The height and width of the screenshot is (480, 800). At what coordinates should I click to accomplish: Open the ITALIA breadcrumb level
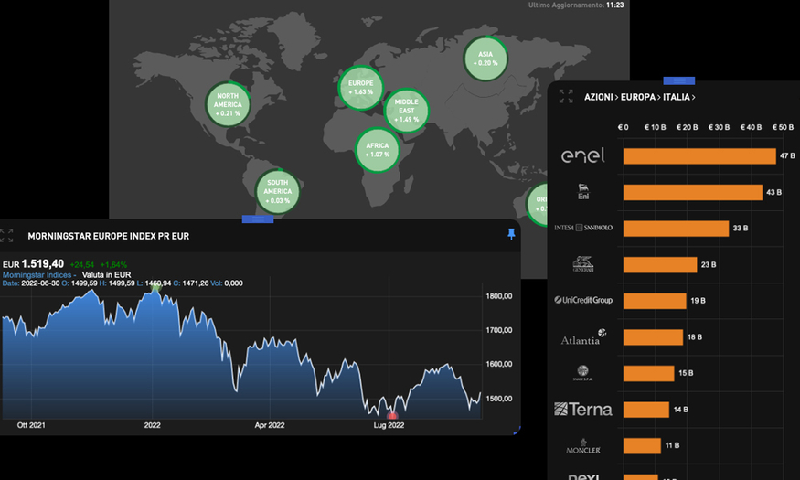coord(676,97)
